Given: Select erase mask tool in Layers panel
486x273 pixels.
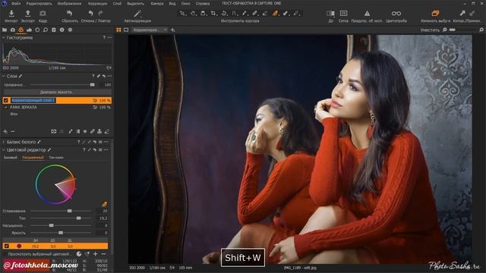Looking at the screenshot, I should (107, 131).
